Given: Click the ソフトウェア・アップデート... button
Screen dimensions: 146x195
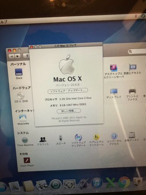Looking at the screenshot, I should [68, 91].
